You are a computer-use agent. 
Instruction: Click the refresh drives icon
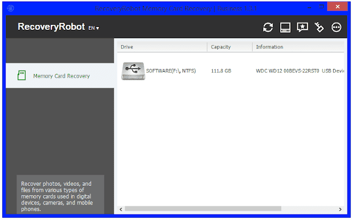(268, 28)
